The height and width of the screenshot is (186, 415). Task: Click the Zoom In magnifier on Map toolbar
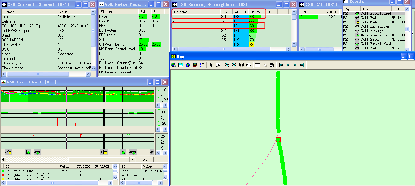click(227, 65)
